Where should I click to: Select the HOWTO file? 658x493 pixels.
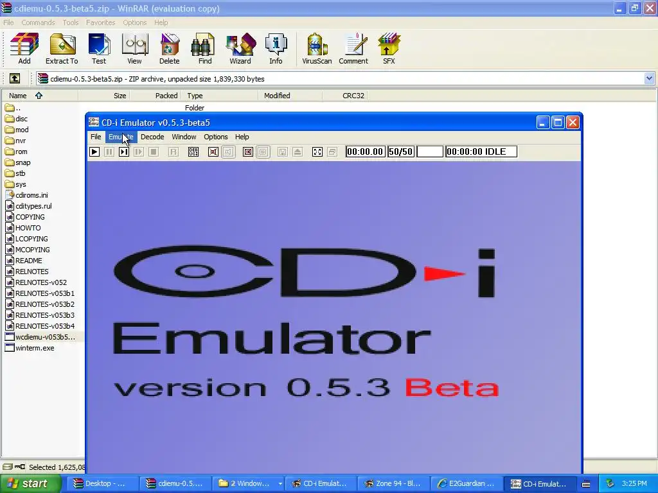pos(23,228)
